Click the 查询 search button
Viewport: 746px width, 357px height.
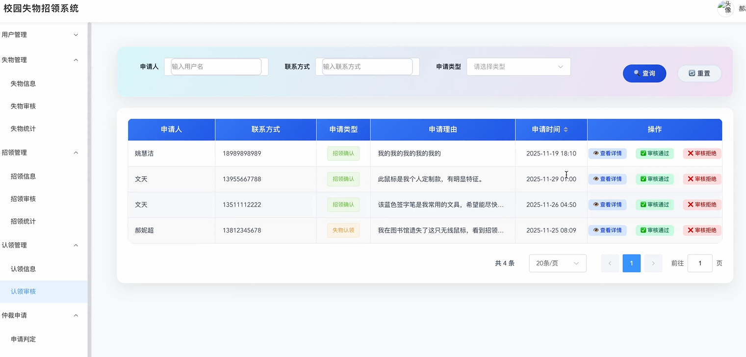click(644, 73)
